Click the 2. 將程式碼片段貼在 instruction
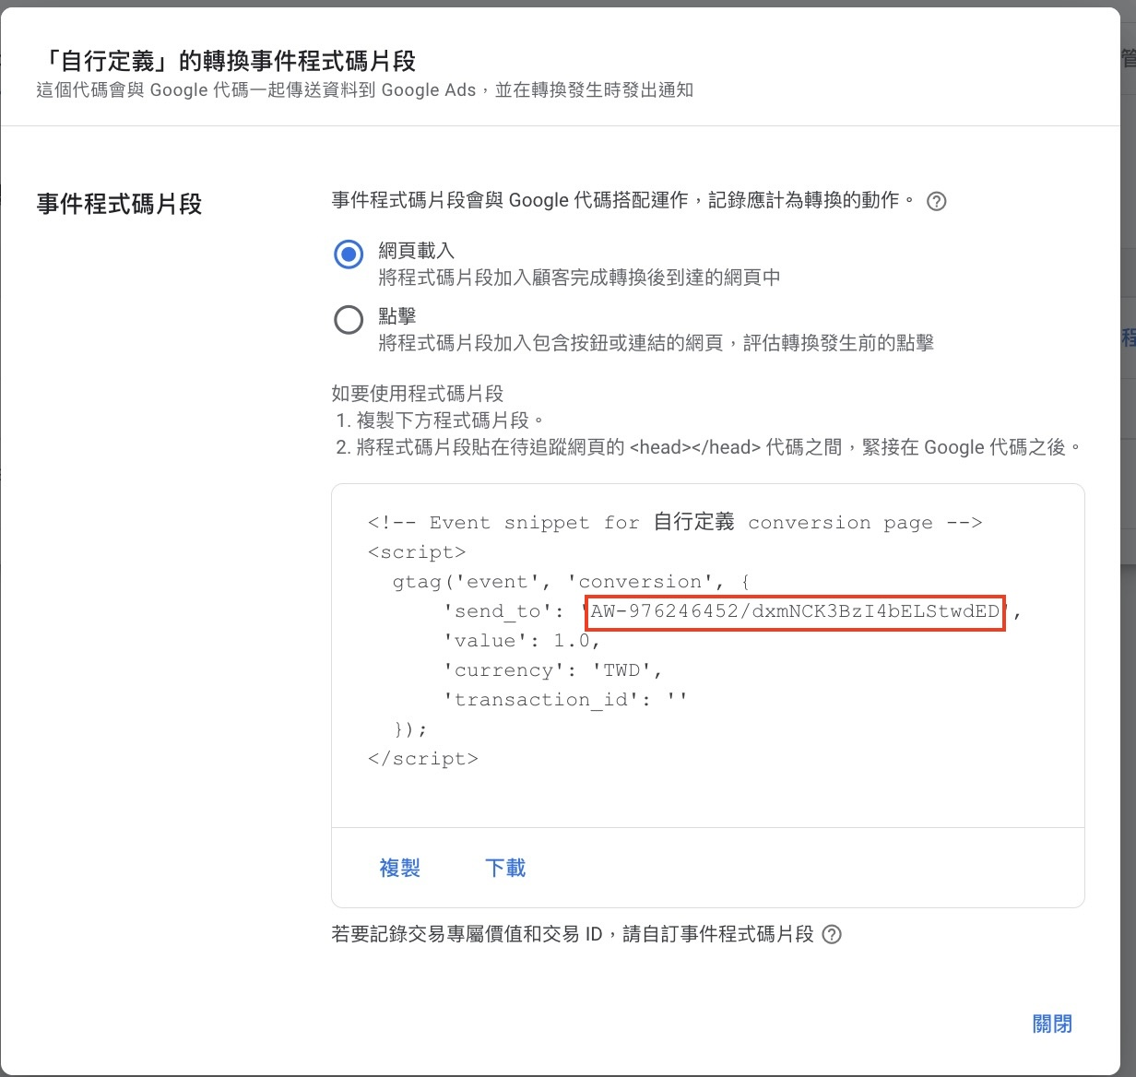1136x1077 pixels. (x=708, y=447)
